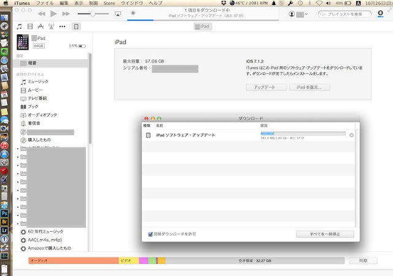Select the 概要 summary item
Image resolution: width=393 pixels, height=276 pixels.
[50, 63]
